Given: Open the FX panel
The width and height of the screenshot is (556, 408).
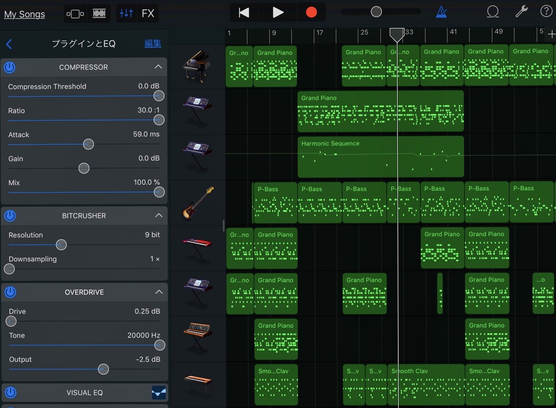Looking at the screenshot, I should 148,13.
